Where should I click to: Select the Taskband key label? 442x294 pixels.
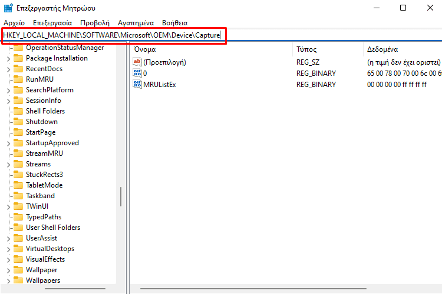[x=40, y=196]
